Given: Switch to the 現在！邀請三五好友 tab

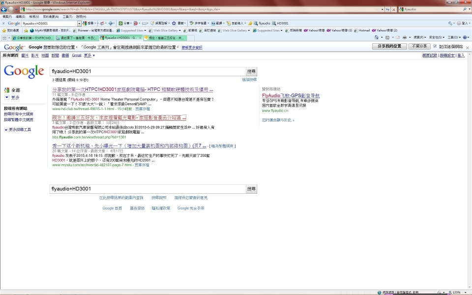Looking at the screenshot, I should (164, 38).
